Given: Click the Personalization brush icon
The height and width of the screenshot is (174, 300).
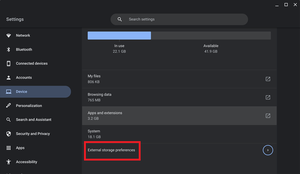Looking at the screenshot, I should pyautogui.click(x=8, y=106).
